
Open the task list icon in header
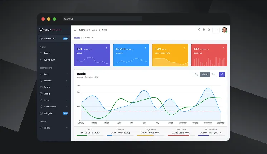pyautogui.click(x=204, y=30)
